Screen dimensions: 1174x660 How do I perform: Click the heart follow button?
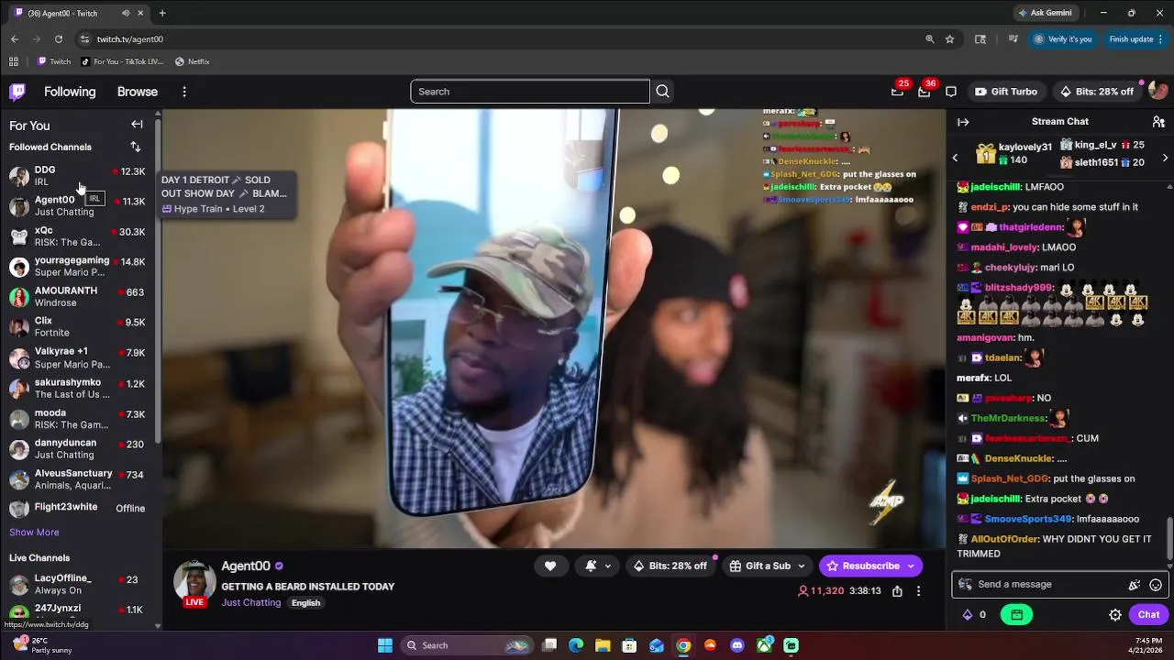550,566
